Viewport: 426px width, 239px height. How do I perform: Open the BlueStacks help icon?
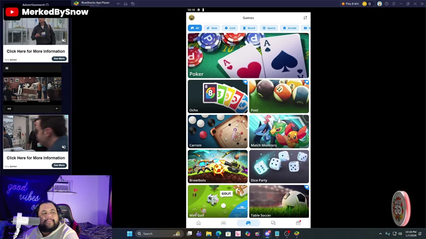pyautogui.click(x=387, y=4)
